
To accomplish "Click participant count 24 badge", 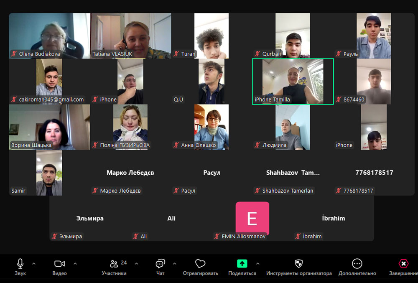I will [124, 263].
